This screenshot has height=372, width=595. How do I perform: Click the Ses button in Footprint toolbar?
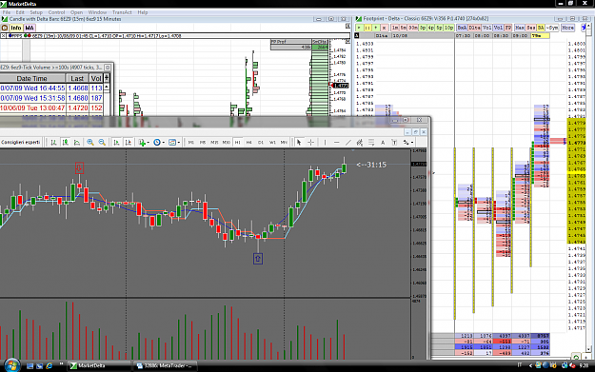point(530,28)
